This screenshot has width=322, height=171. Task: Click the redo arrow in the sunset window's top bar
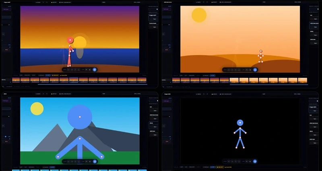click(47, 2)
